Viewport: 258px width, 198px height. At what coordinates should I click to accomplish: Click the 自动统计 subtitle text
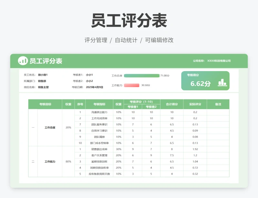point(126,40)
